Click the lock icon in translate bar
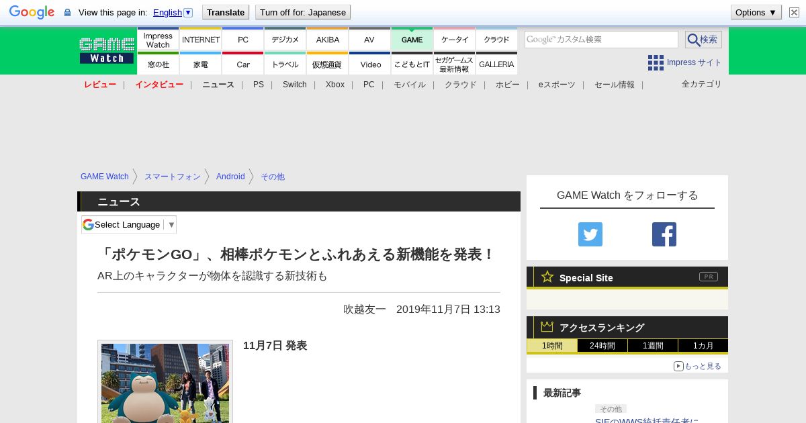806x423 pixels. coord(67,12)
